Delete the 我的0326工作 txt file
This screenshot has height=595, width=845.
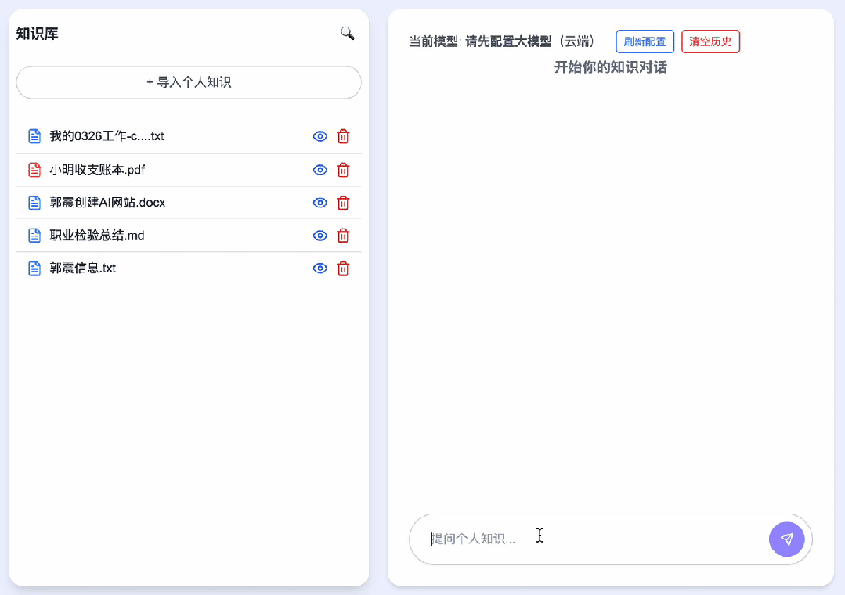click(x=343, y=136)
